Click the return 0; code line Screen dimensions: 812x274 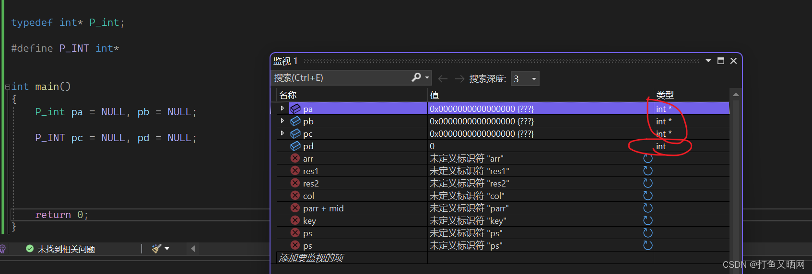[61, 215]
